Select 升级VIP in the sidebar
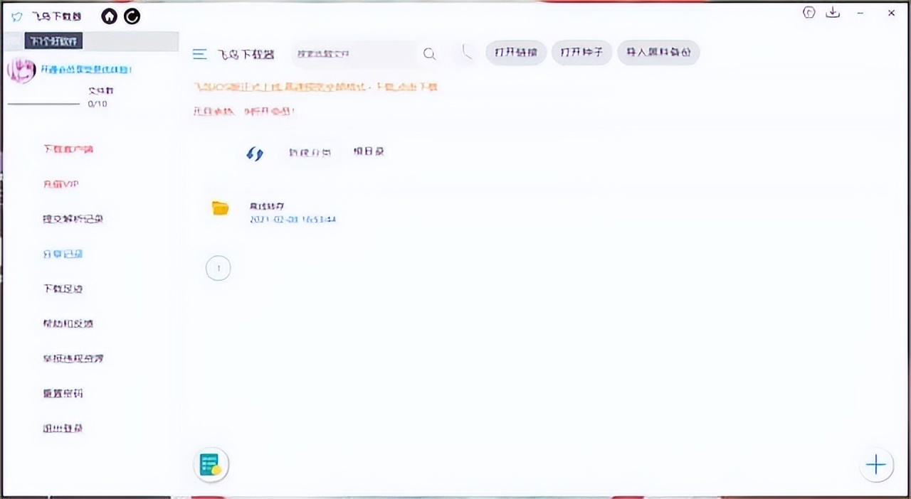Screen dimensions: 911x499 click(60, 184)
